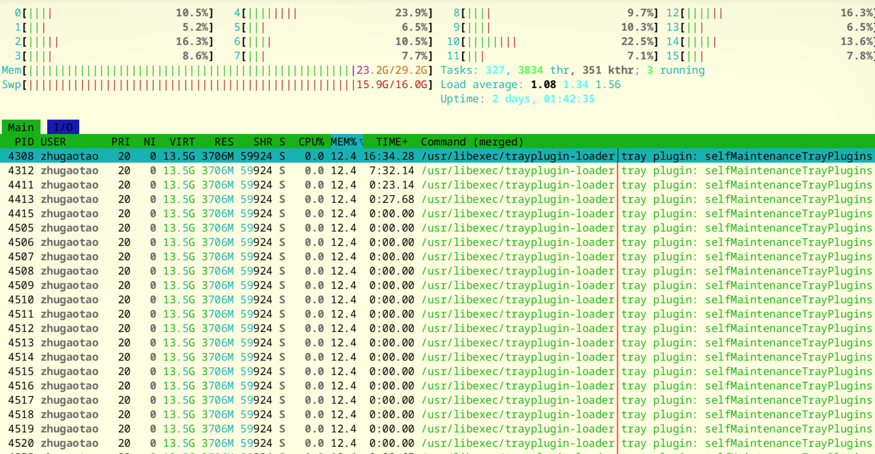Sort by the VIRT column header
The image size is (875, 454).
tap(182, 142)
